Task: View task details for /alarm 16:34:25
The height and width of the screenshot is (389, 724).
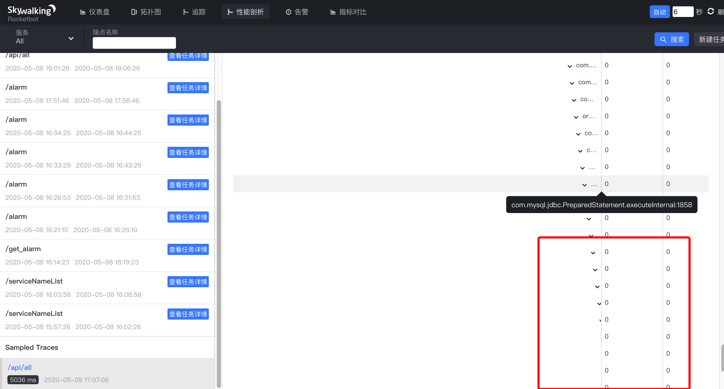Action: tap(188, 120)
